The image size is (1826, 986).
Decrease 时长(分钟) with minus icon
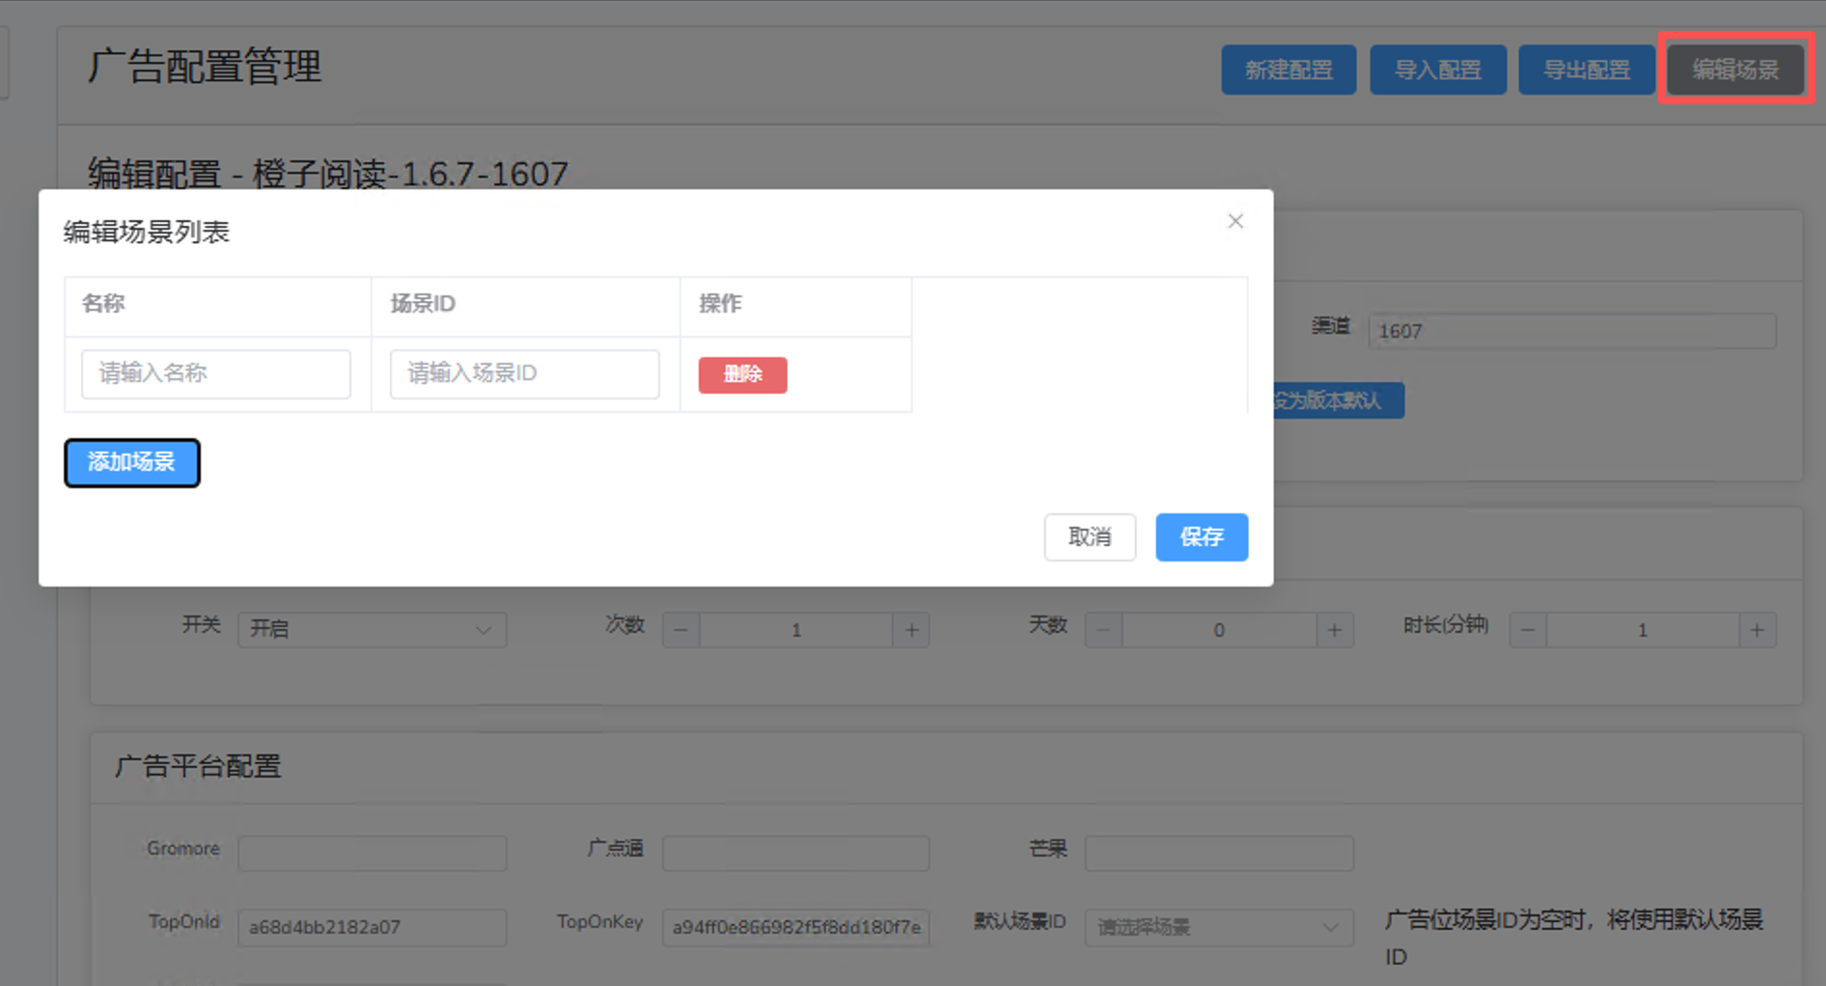(1528, 631)
